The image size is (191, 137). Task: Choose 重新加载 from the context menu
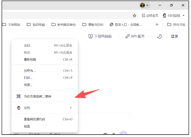coord(45,60)
